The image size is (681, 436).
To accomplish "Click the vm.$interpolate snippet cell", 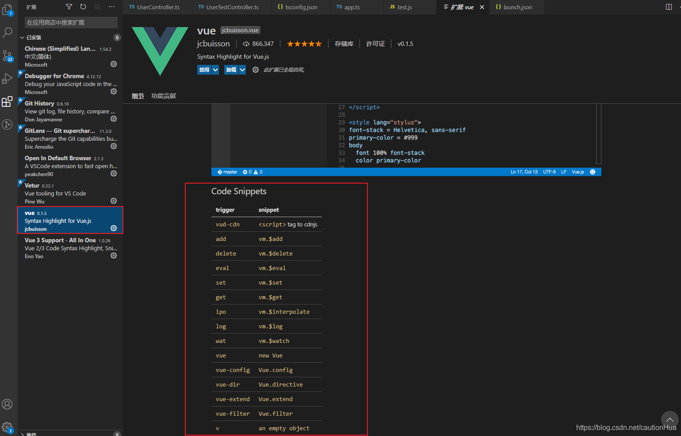I will click(x=284, y=312).
